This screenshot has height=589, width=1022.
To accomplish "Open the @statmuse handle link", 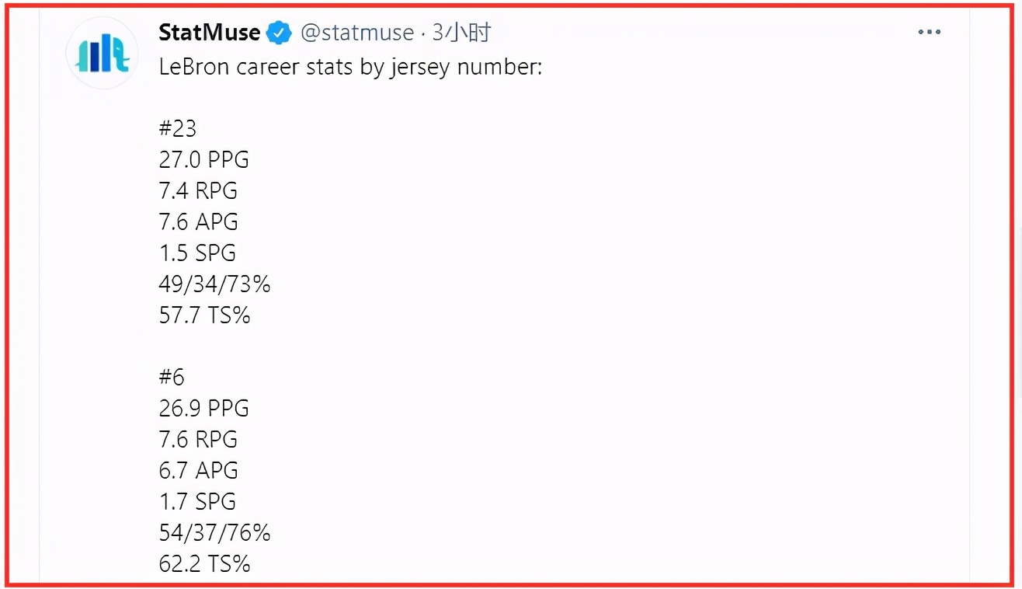I will coord(357,33).
